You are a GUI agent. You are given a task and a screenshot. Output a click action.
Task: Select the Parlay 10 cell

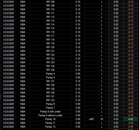point(50,119)
